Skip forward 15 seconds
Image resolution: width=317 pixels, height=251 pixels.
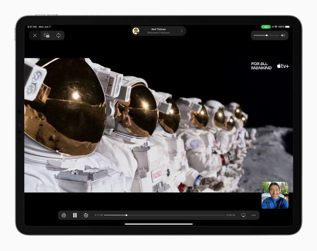pos(86,215)
